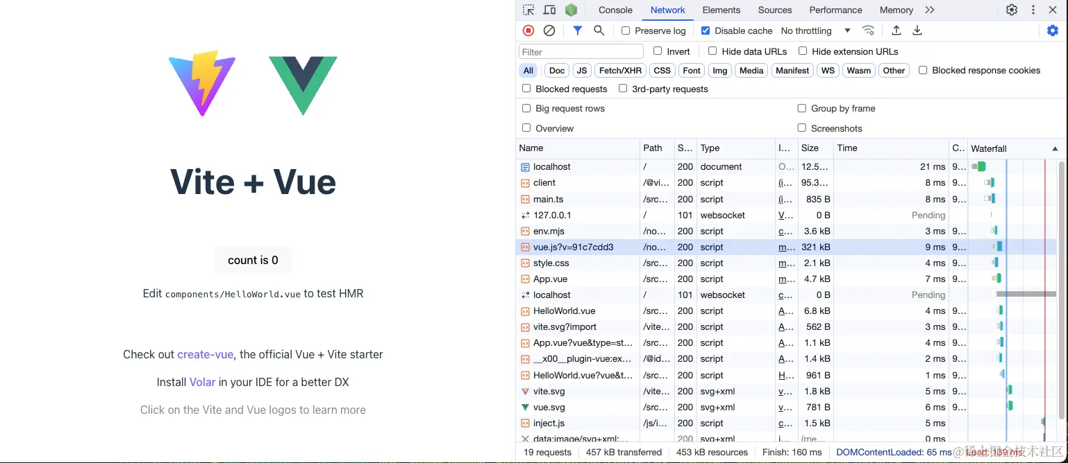Open network search magnifier
The width and height of the screenshot is (1068, 463).
click(x=599, y=30)
